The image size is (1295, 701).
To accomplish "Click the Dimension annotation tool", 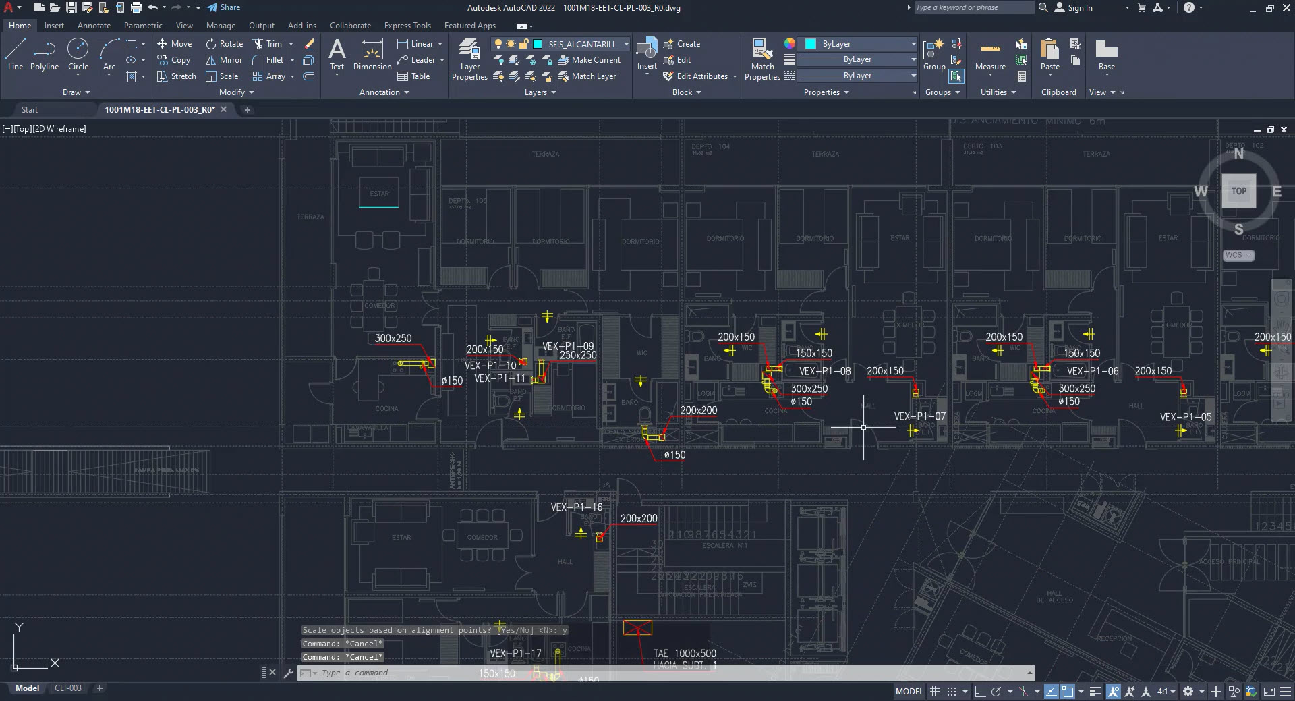I will [x=372, y=54].
